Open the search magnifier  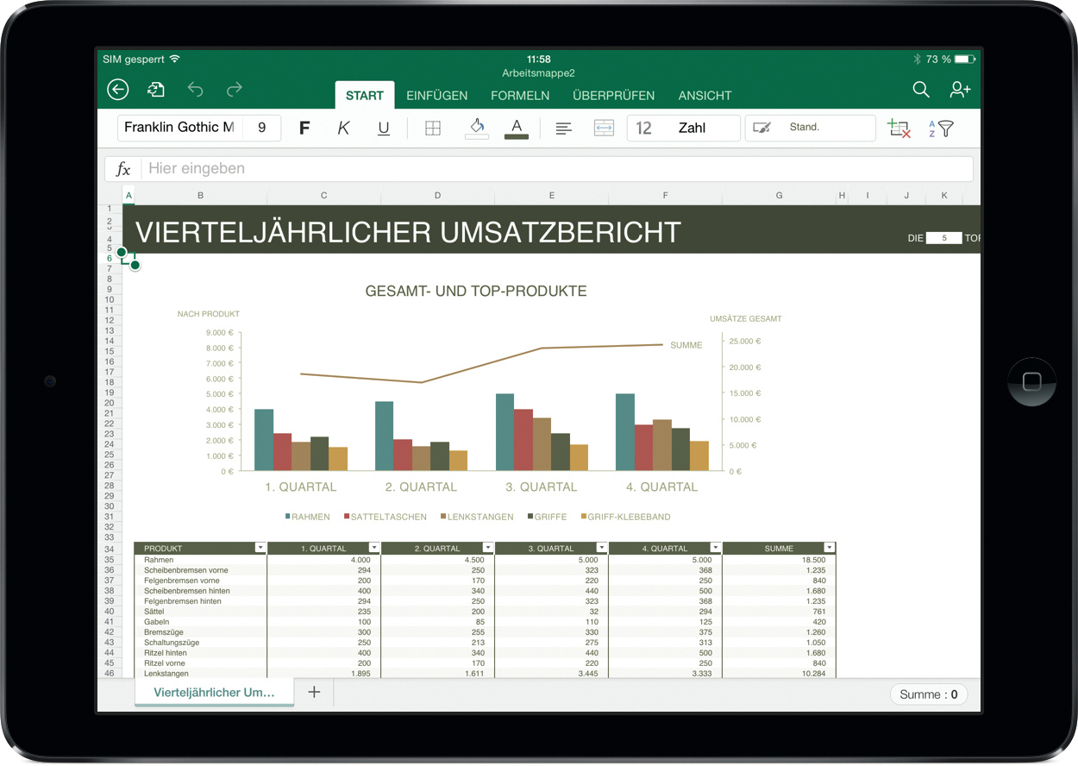click(921, 89)
